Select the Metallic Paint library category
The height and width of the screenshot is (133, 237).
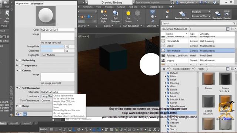tap(177, 99)
